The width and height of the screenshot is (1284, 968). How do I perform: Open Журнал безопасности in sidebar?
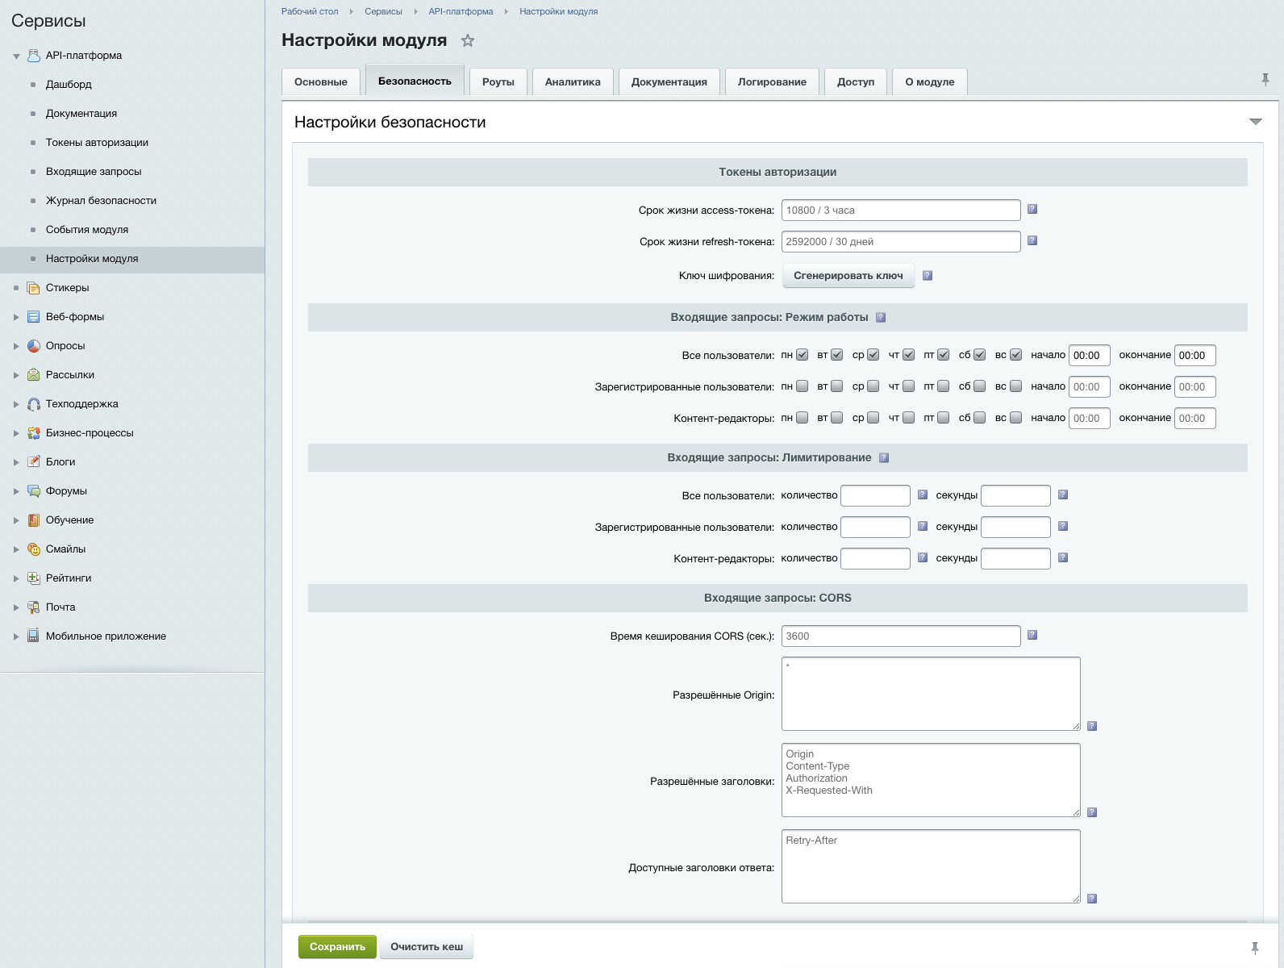point(101,201)
